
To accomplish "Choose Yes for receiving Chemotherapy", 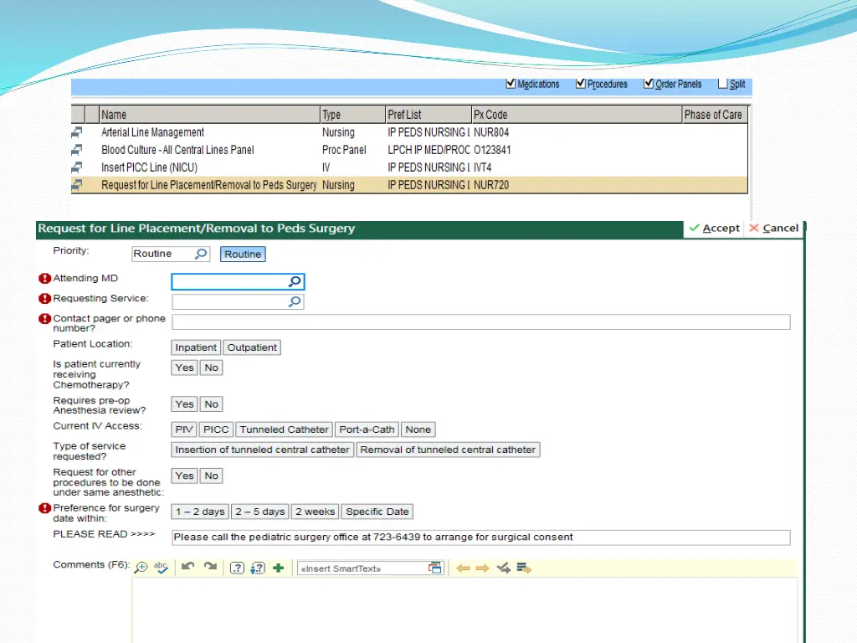I will [x=184, y=368].
